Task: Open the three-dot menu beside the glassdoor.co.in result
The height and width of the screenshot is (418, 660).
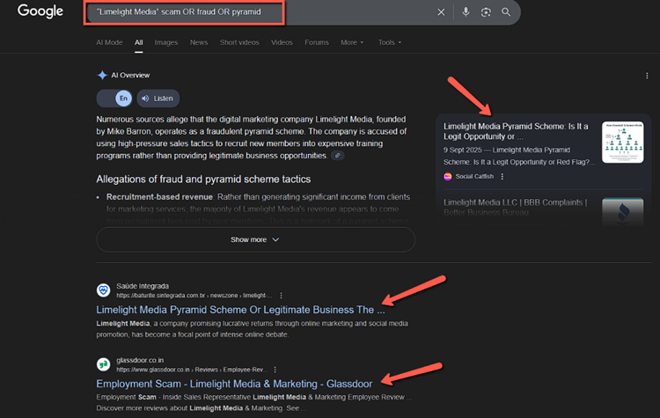Action: point(275,370)
